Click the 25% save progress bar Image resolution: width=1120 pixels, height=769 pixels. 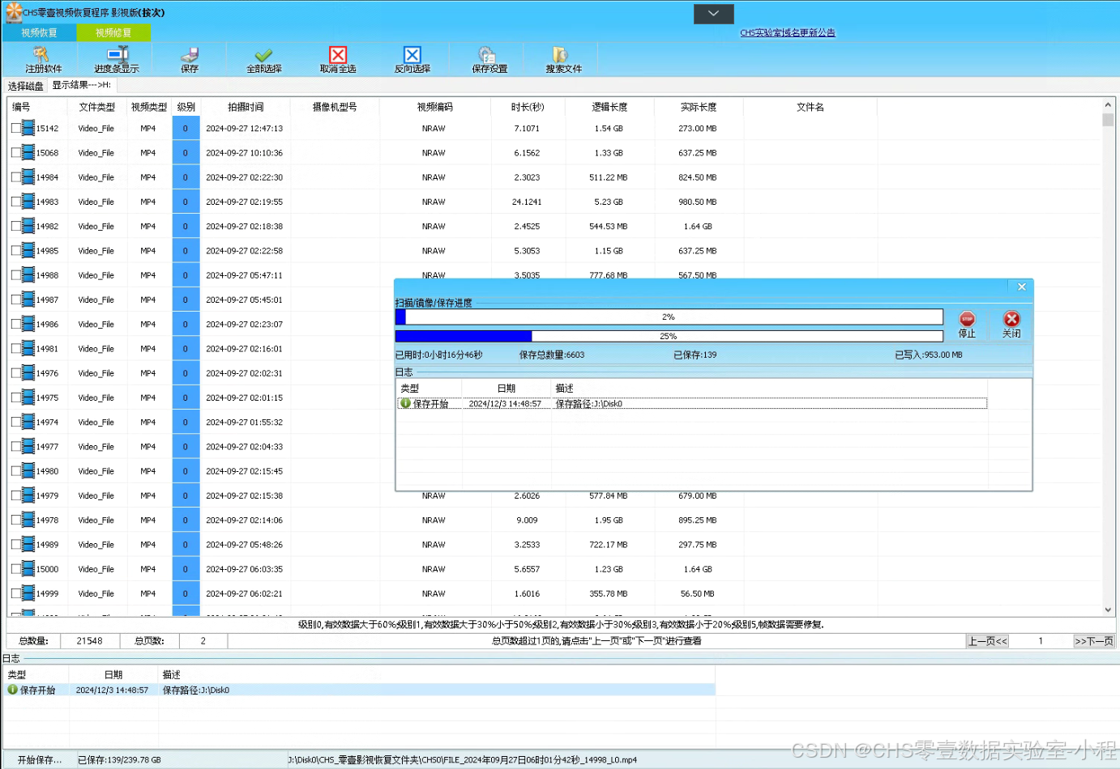click(669, 336)
